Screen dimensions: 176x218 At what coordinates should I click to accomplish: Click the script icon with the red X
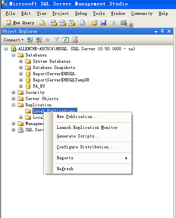(x=75, y=40)
